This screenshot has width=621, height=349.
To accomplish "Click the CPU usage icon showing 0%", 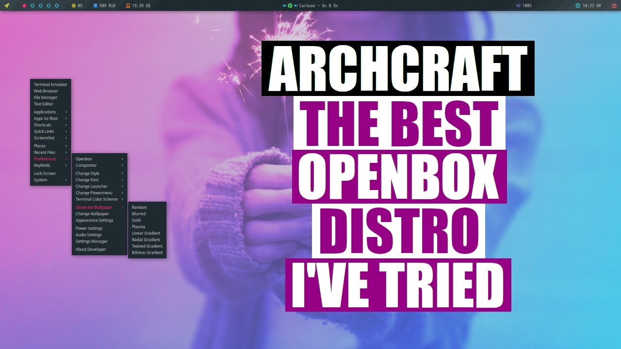I will pyautogui.click(x=74, y=5).
